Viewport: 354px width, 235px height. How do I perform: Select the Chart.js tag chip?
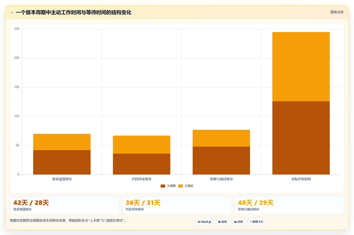pos(204,222)
